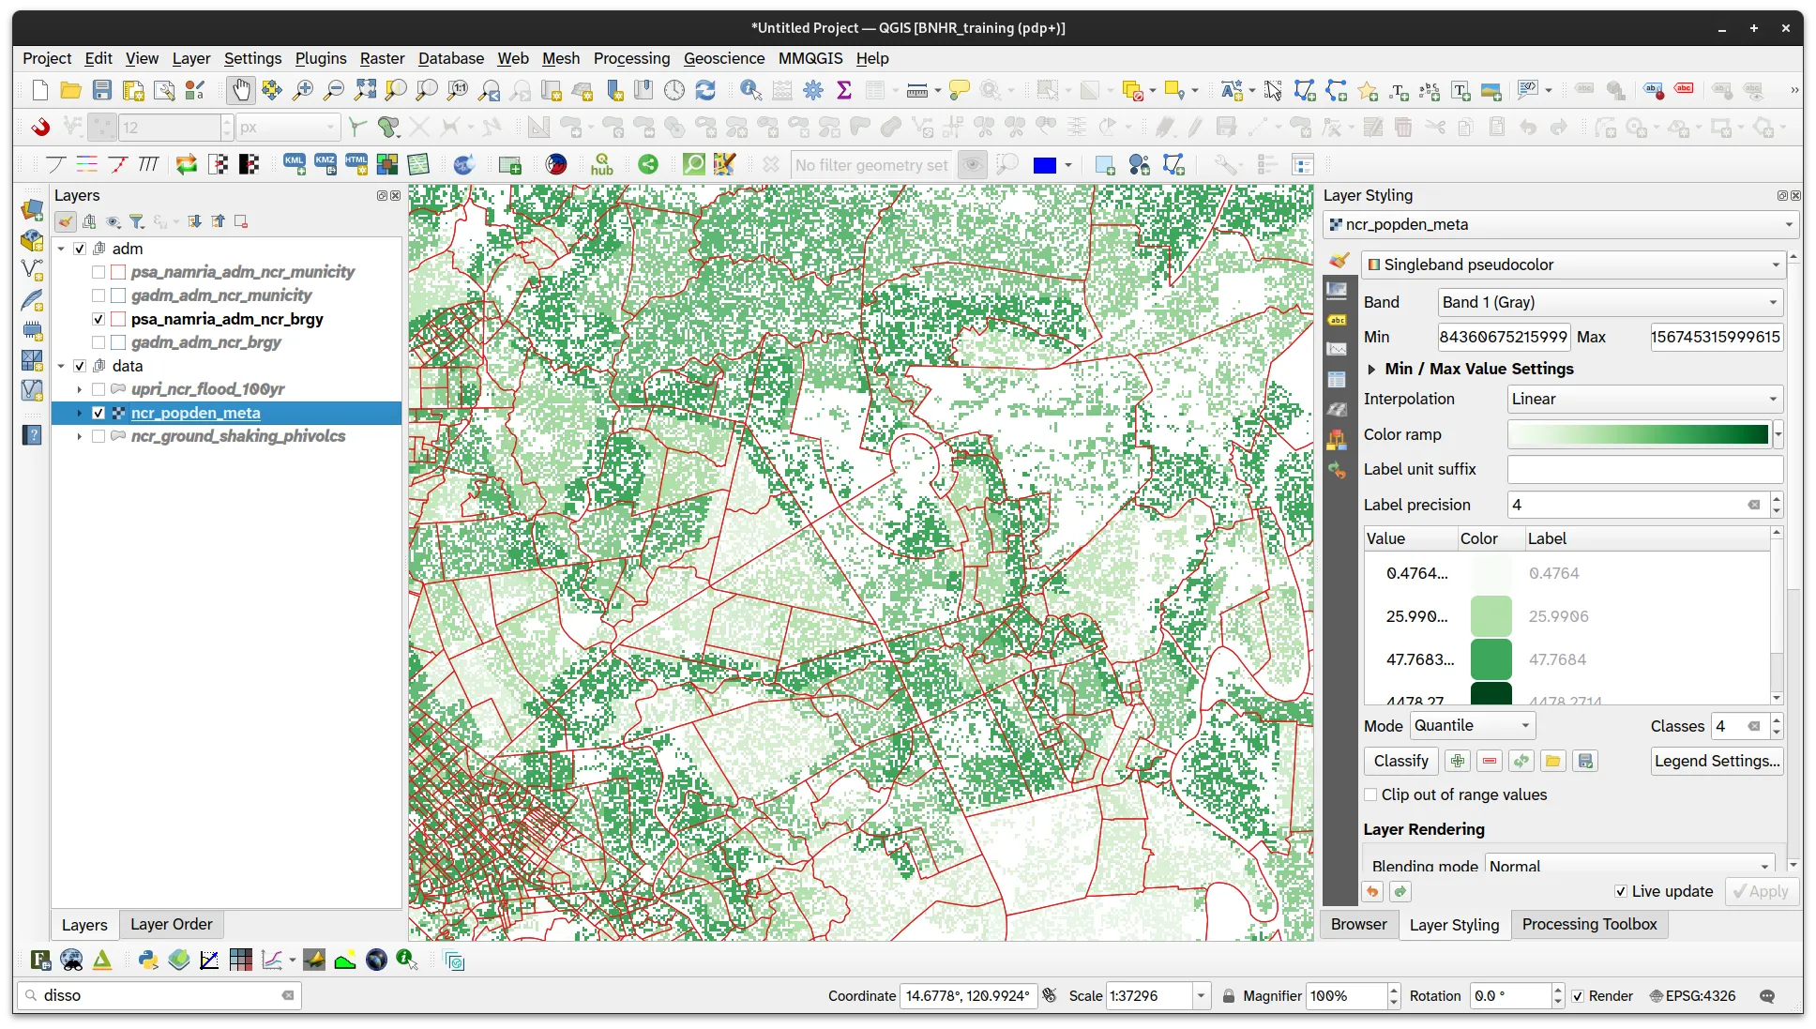Select the Pan Map hand tool
Screen dimensions: 1816x1029
click(241, 90)
